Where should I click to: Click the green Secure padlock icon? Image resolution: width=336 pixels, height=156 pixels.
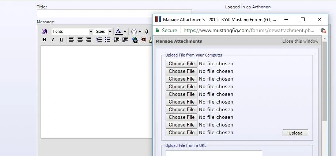pos(157,30)
